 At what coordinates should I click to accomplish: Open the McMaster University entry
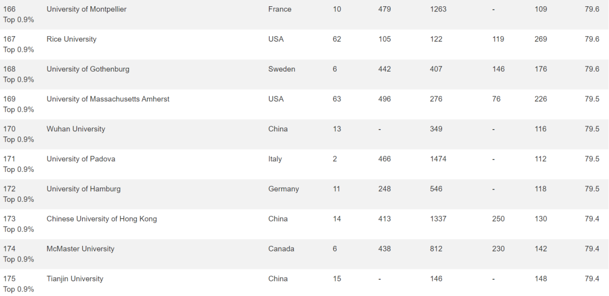click(x=81, y=249)
